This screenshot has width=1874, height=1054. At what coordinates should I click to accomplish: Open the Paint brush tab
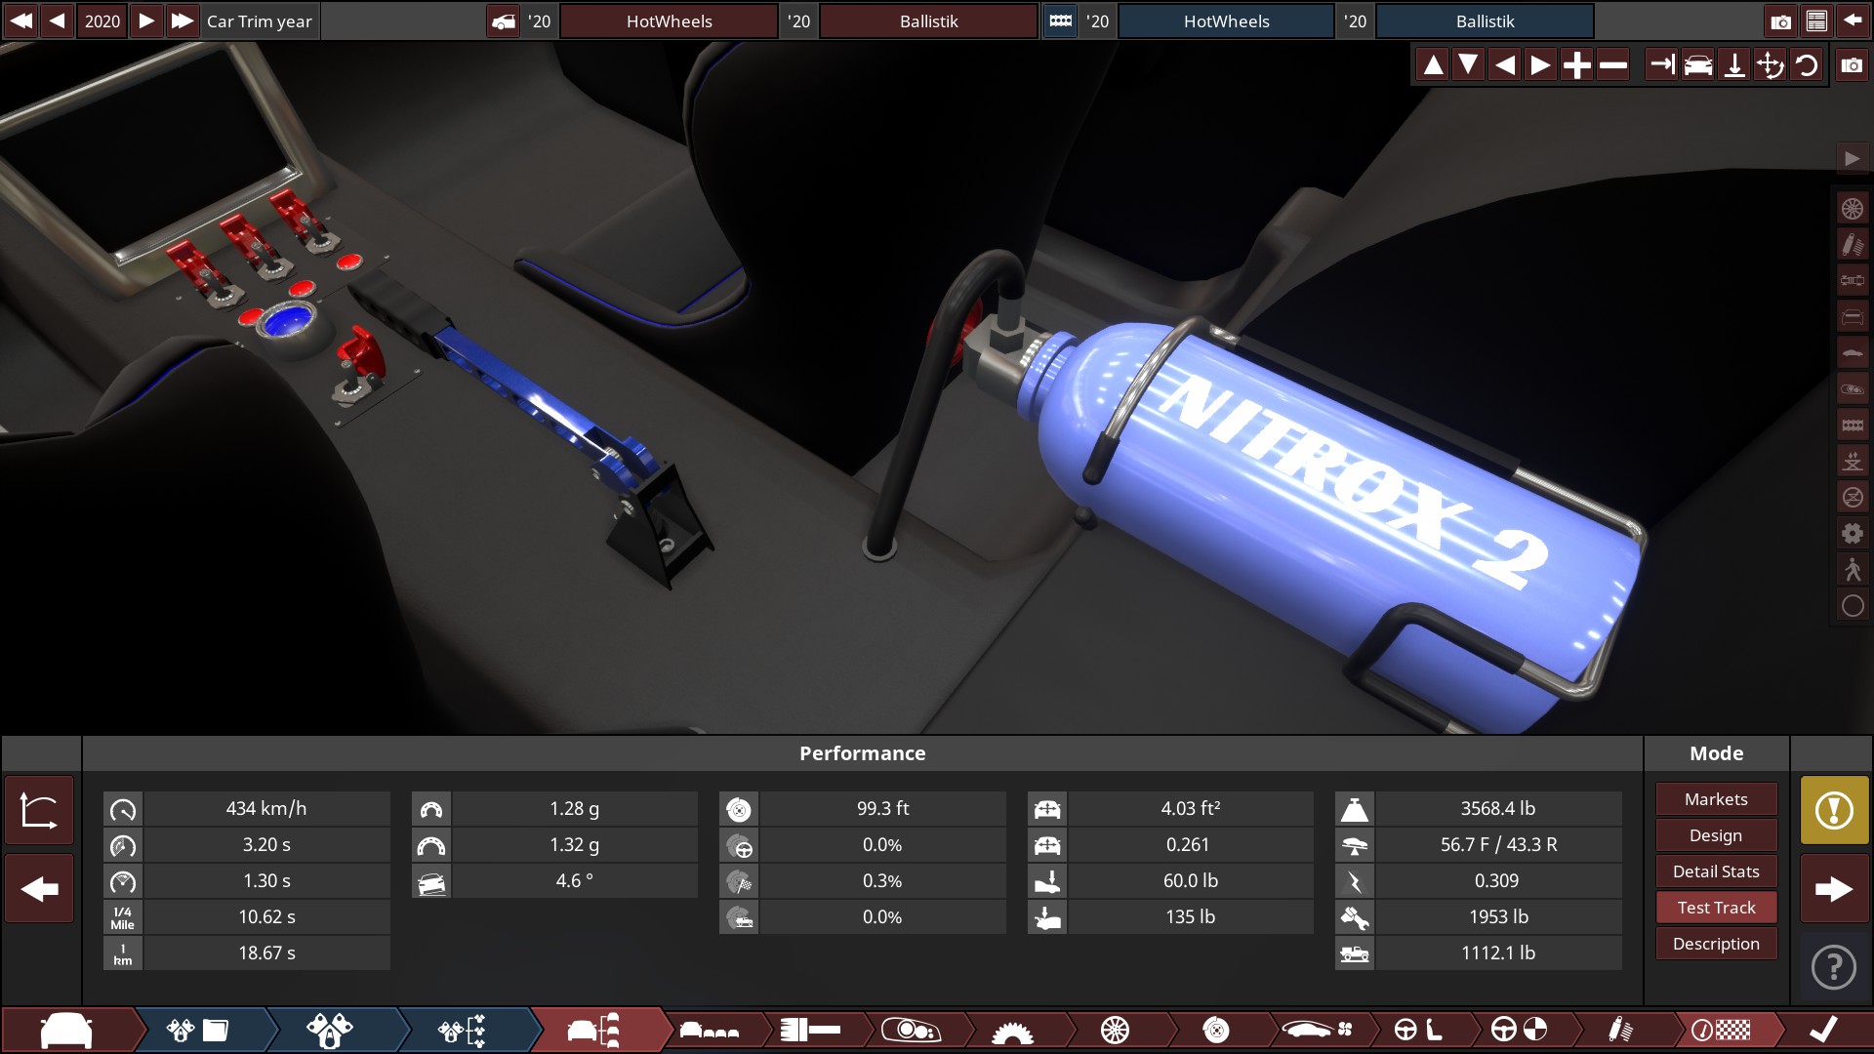tap(809, 1030)
